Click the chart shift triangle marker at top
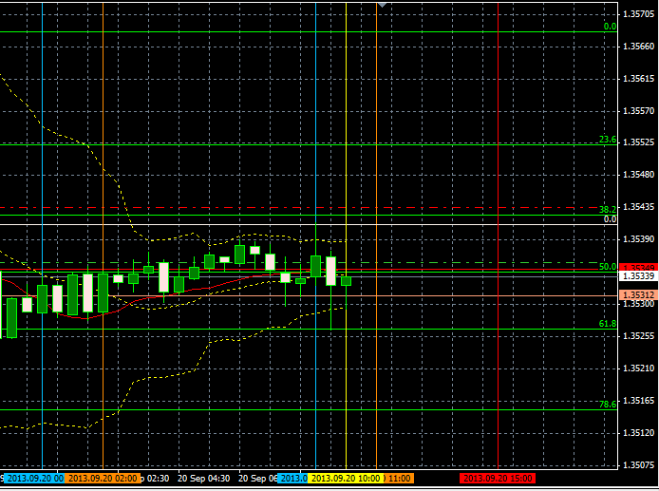This screenshot has height=491, width=659. pyautogui.click(x=381, y=5)
